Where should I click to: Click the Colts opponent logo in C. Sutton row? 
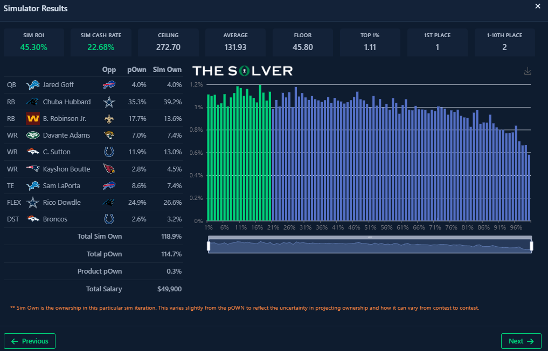[109, 152]
